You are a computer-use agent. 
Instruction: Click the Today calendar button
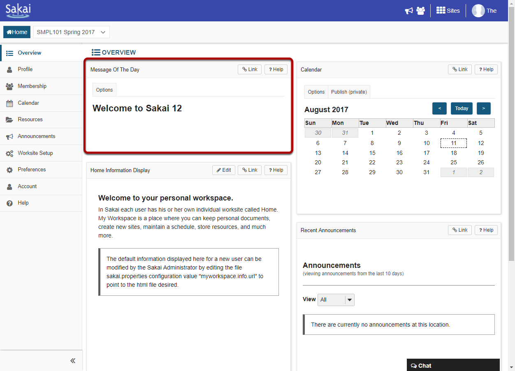click(462, 108)
